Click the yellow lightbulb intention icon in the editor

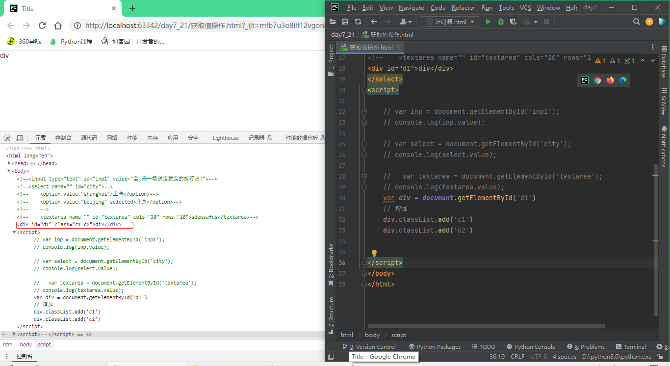(x=374, y=253)
